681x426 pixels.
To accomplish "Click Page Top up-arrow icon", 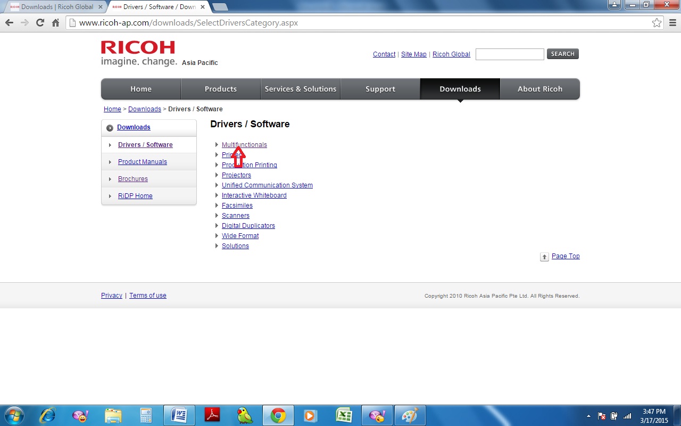I will tap(544, 257).
